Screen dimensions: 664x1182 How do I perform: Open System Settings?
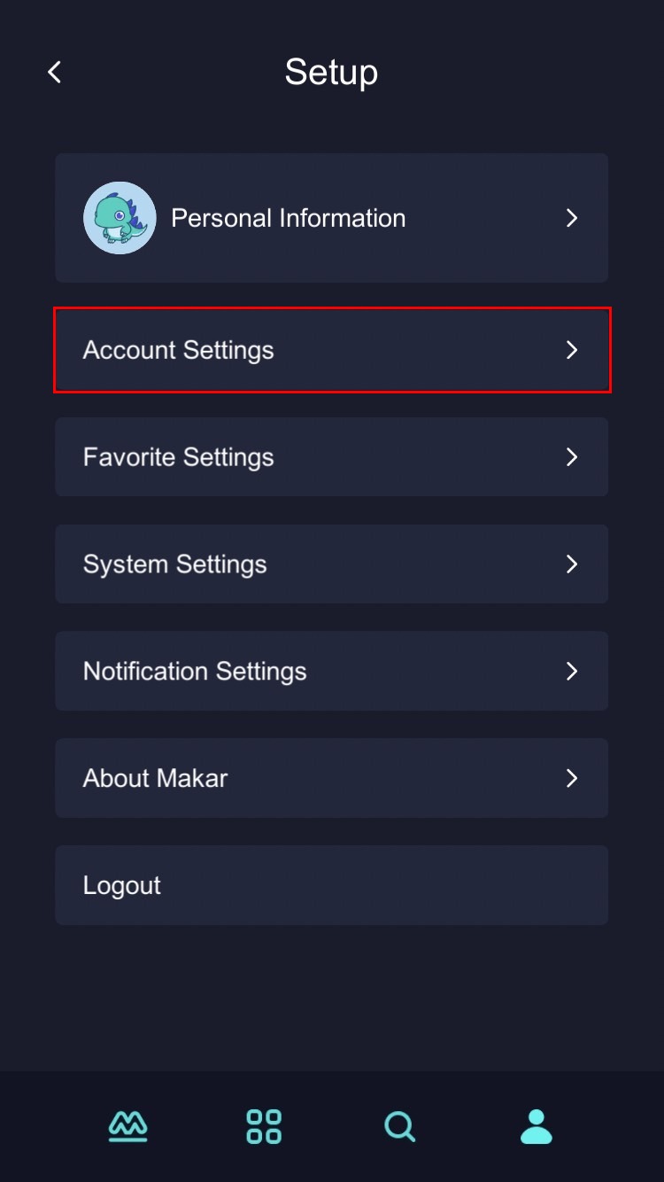(175, 564)
